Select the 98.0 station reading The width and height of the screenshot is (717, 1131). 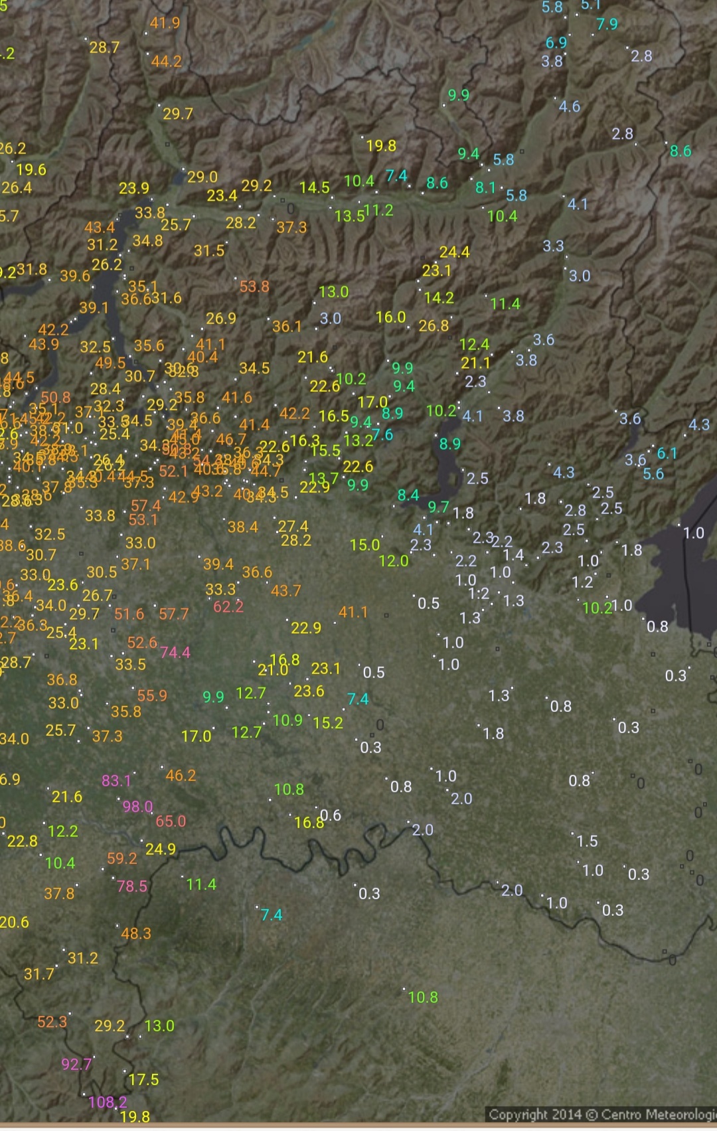[138, 806]
